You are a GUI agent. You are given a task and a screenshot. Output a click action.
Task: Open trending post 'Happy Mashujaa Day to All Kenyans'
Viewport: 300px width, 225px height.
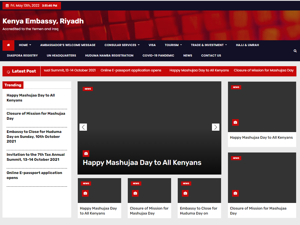click(x=31, y=98)
